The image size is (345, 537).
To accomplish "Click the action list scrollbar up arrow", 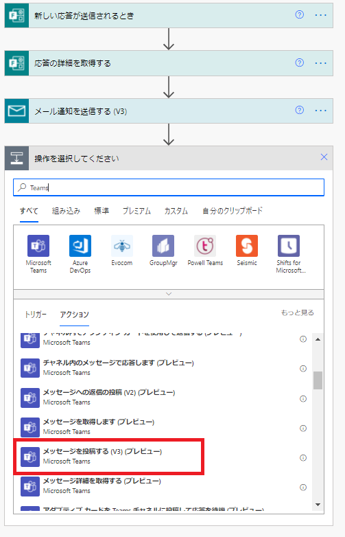I will tap(318, 339).
